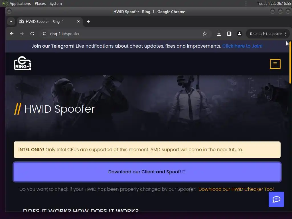Click the Applications menu logo icon
The image size is (292, 219).
(x=5, y=3)
